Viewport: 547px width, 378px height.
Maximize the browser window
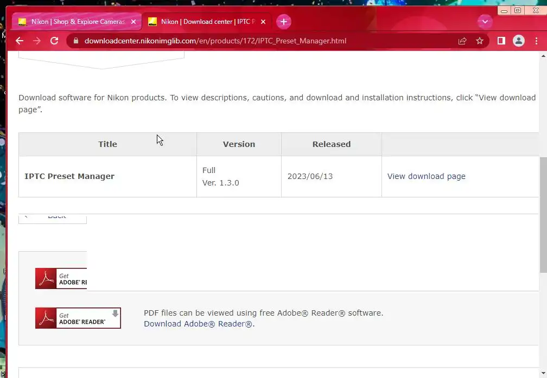(518, 10)
